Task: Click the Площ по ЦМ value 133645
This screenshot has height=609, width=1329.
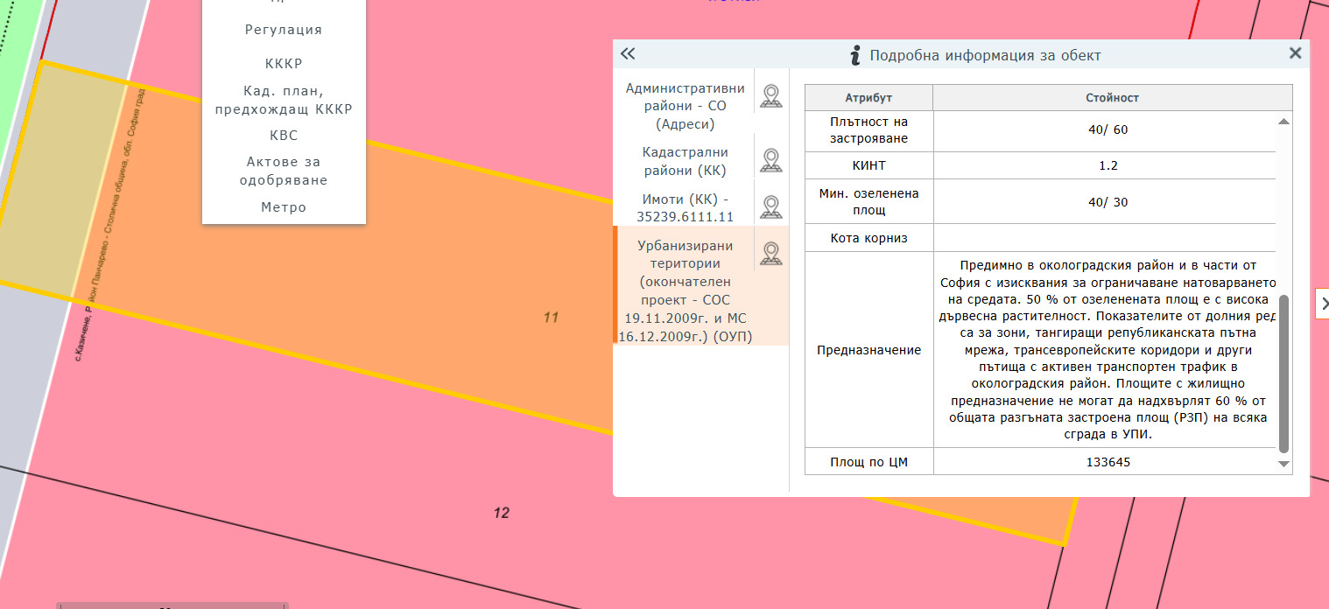Action: coord(1107,461)
